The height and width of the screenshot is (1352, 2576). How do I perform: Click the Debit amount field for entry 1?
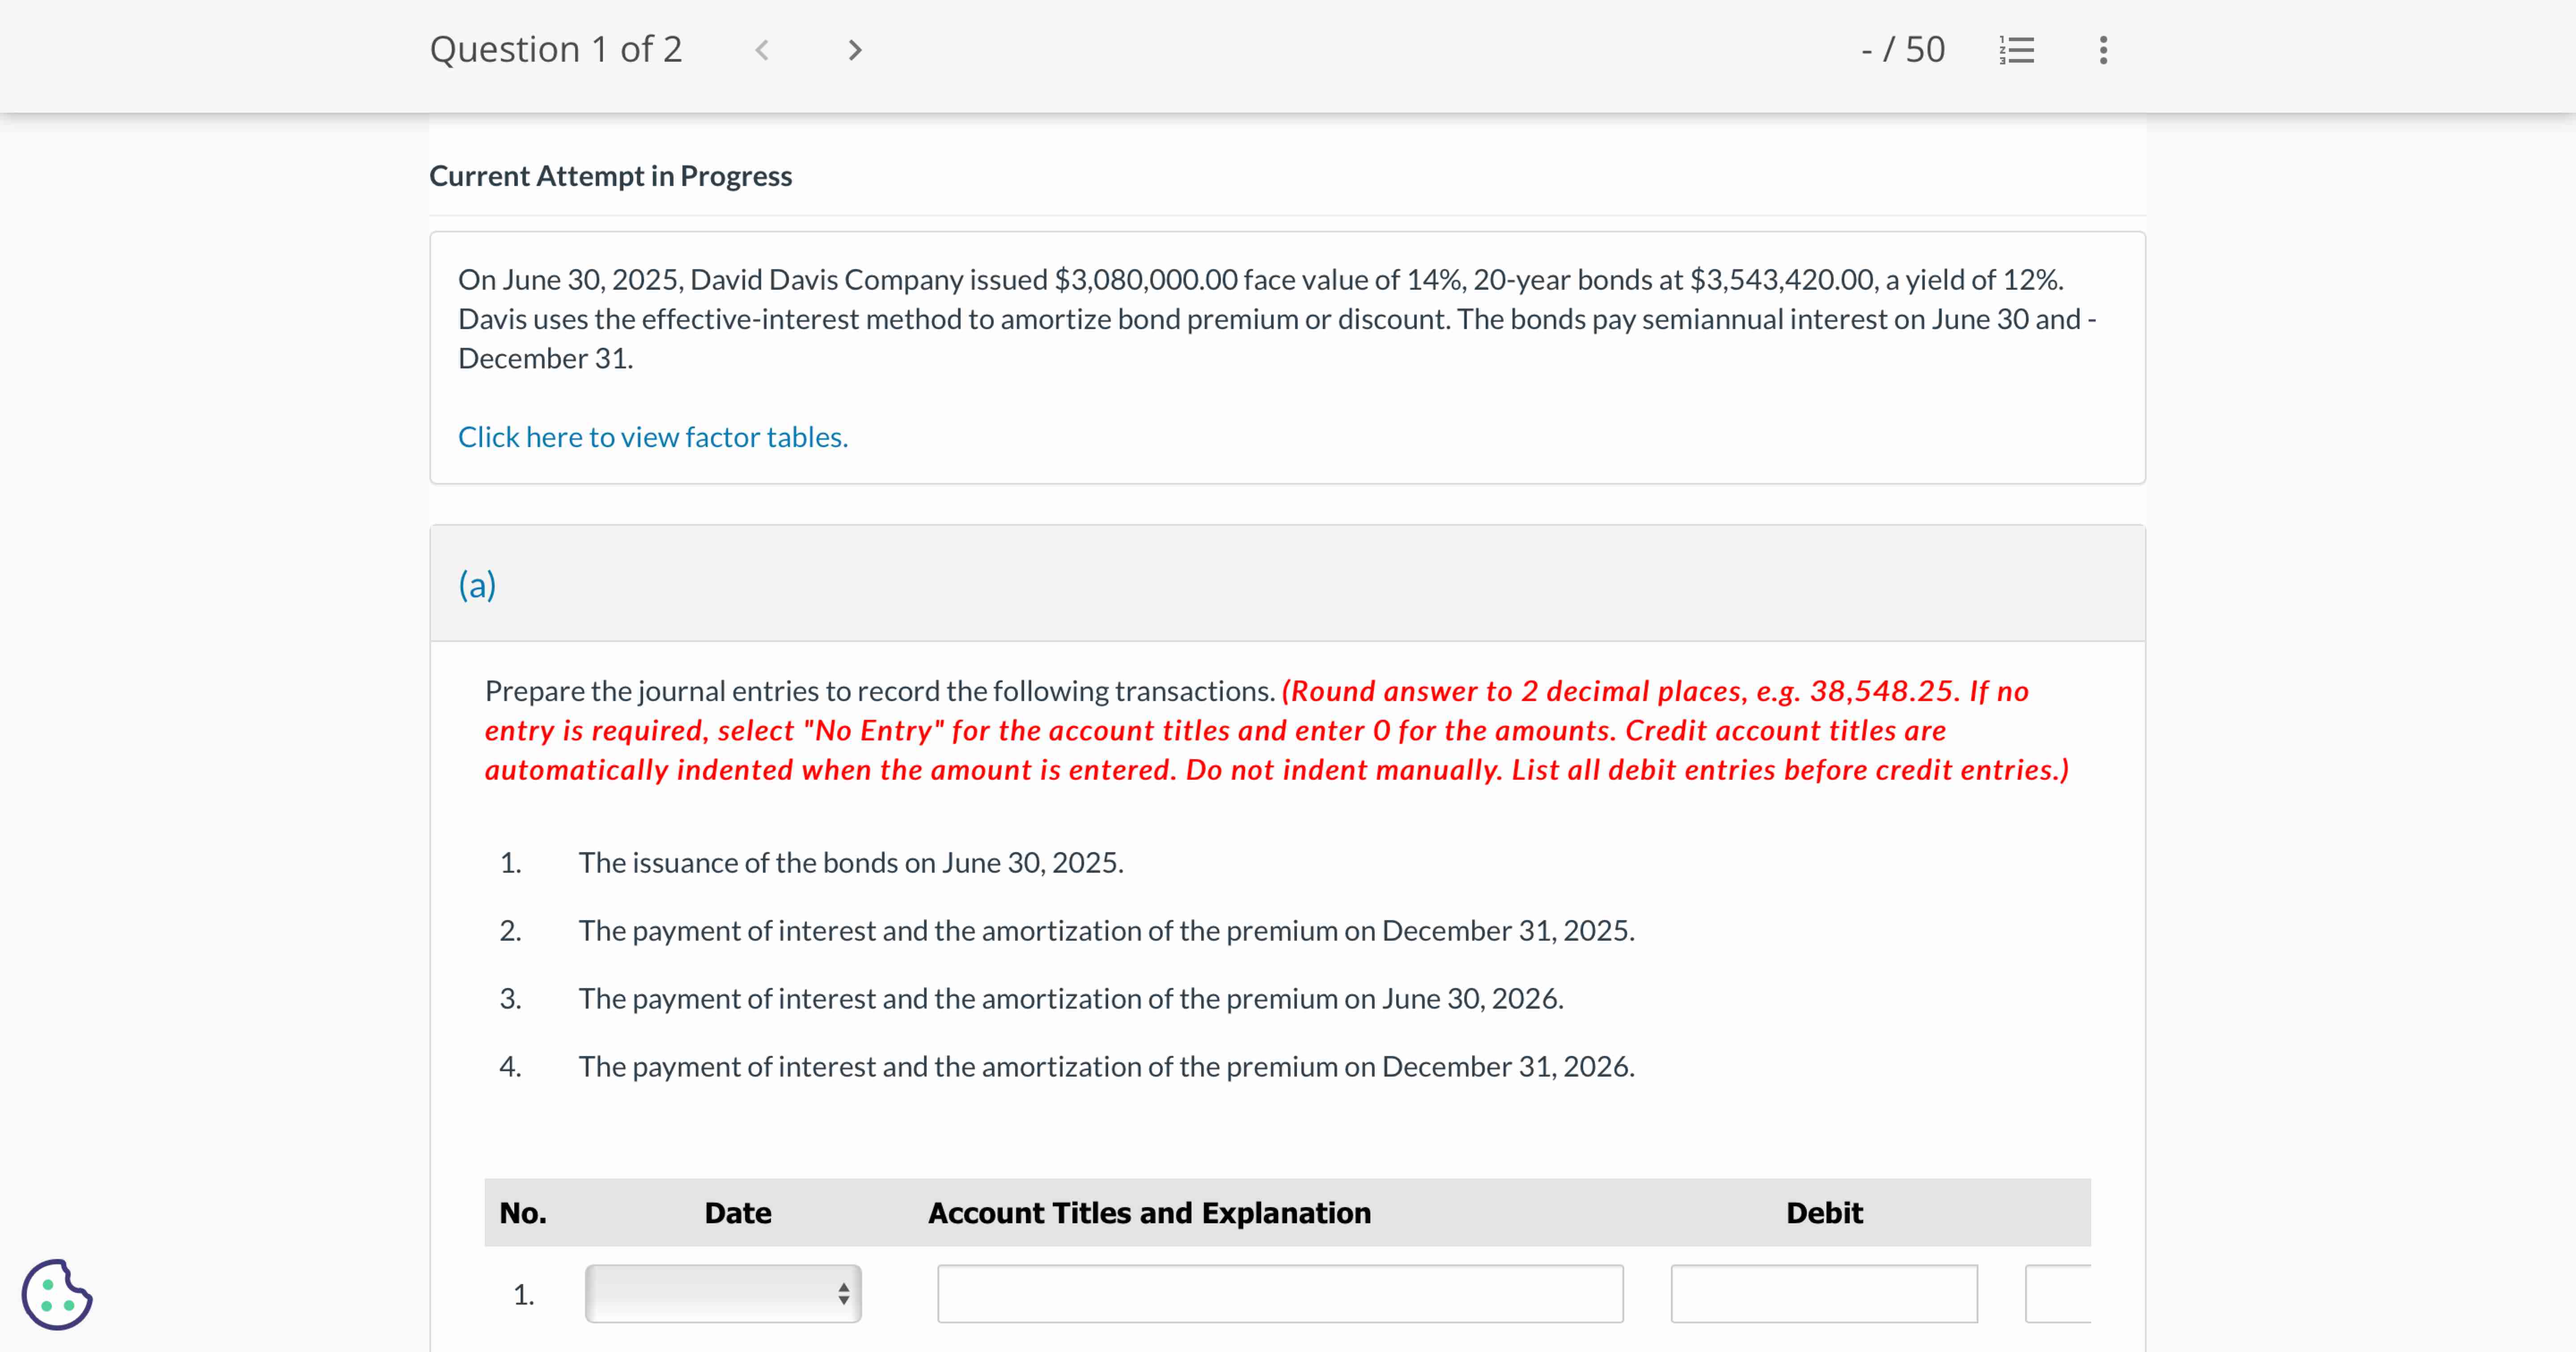1824,1294
